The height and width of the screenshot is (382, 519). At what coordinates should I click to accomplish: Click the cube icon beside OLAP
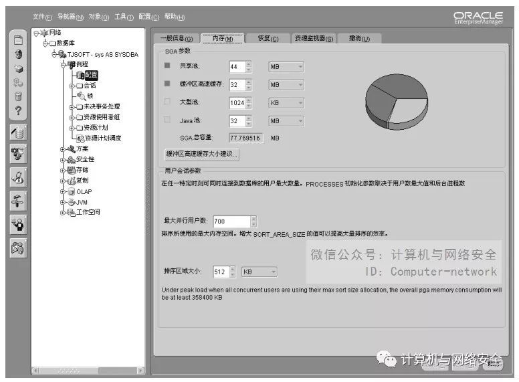71,191
